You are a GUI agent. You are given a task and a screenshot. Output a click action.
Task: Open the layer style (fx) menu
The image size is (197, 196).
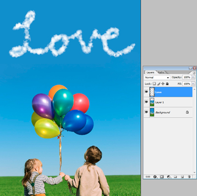155,177
